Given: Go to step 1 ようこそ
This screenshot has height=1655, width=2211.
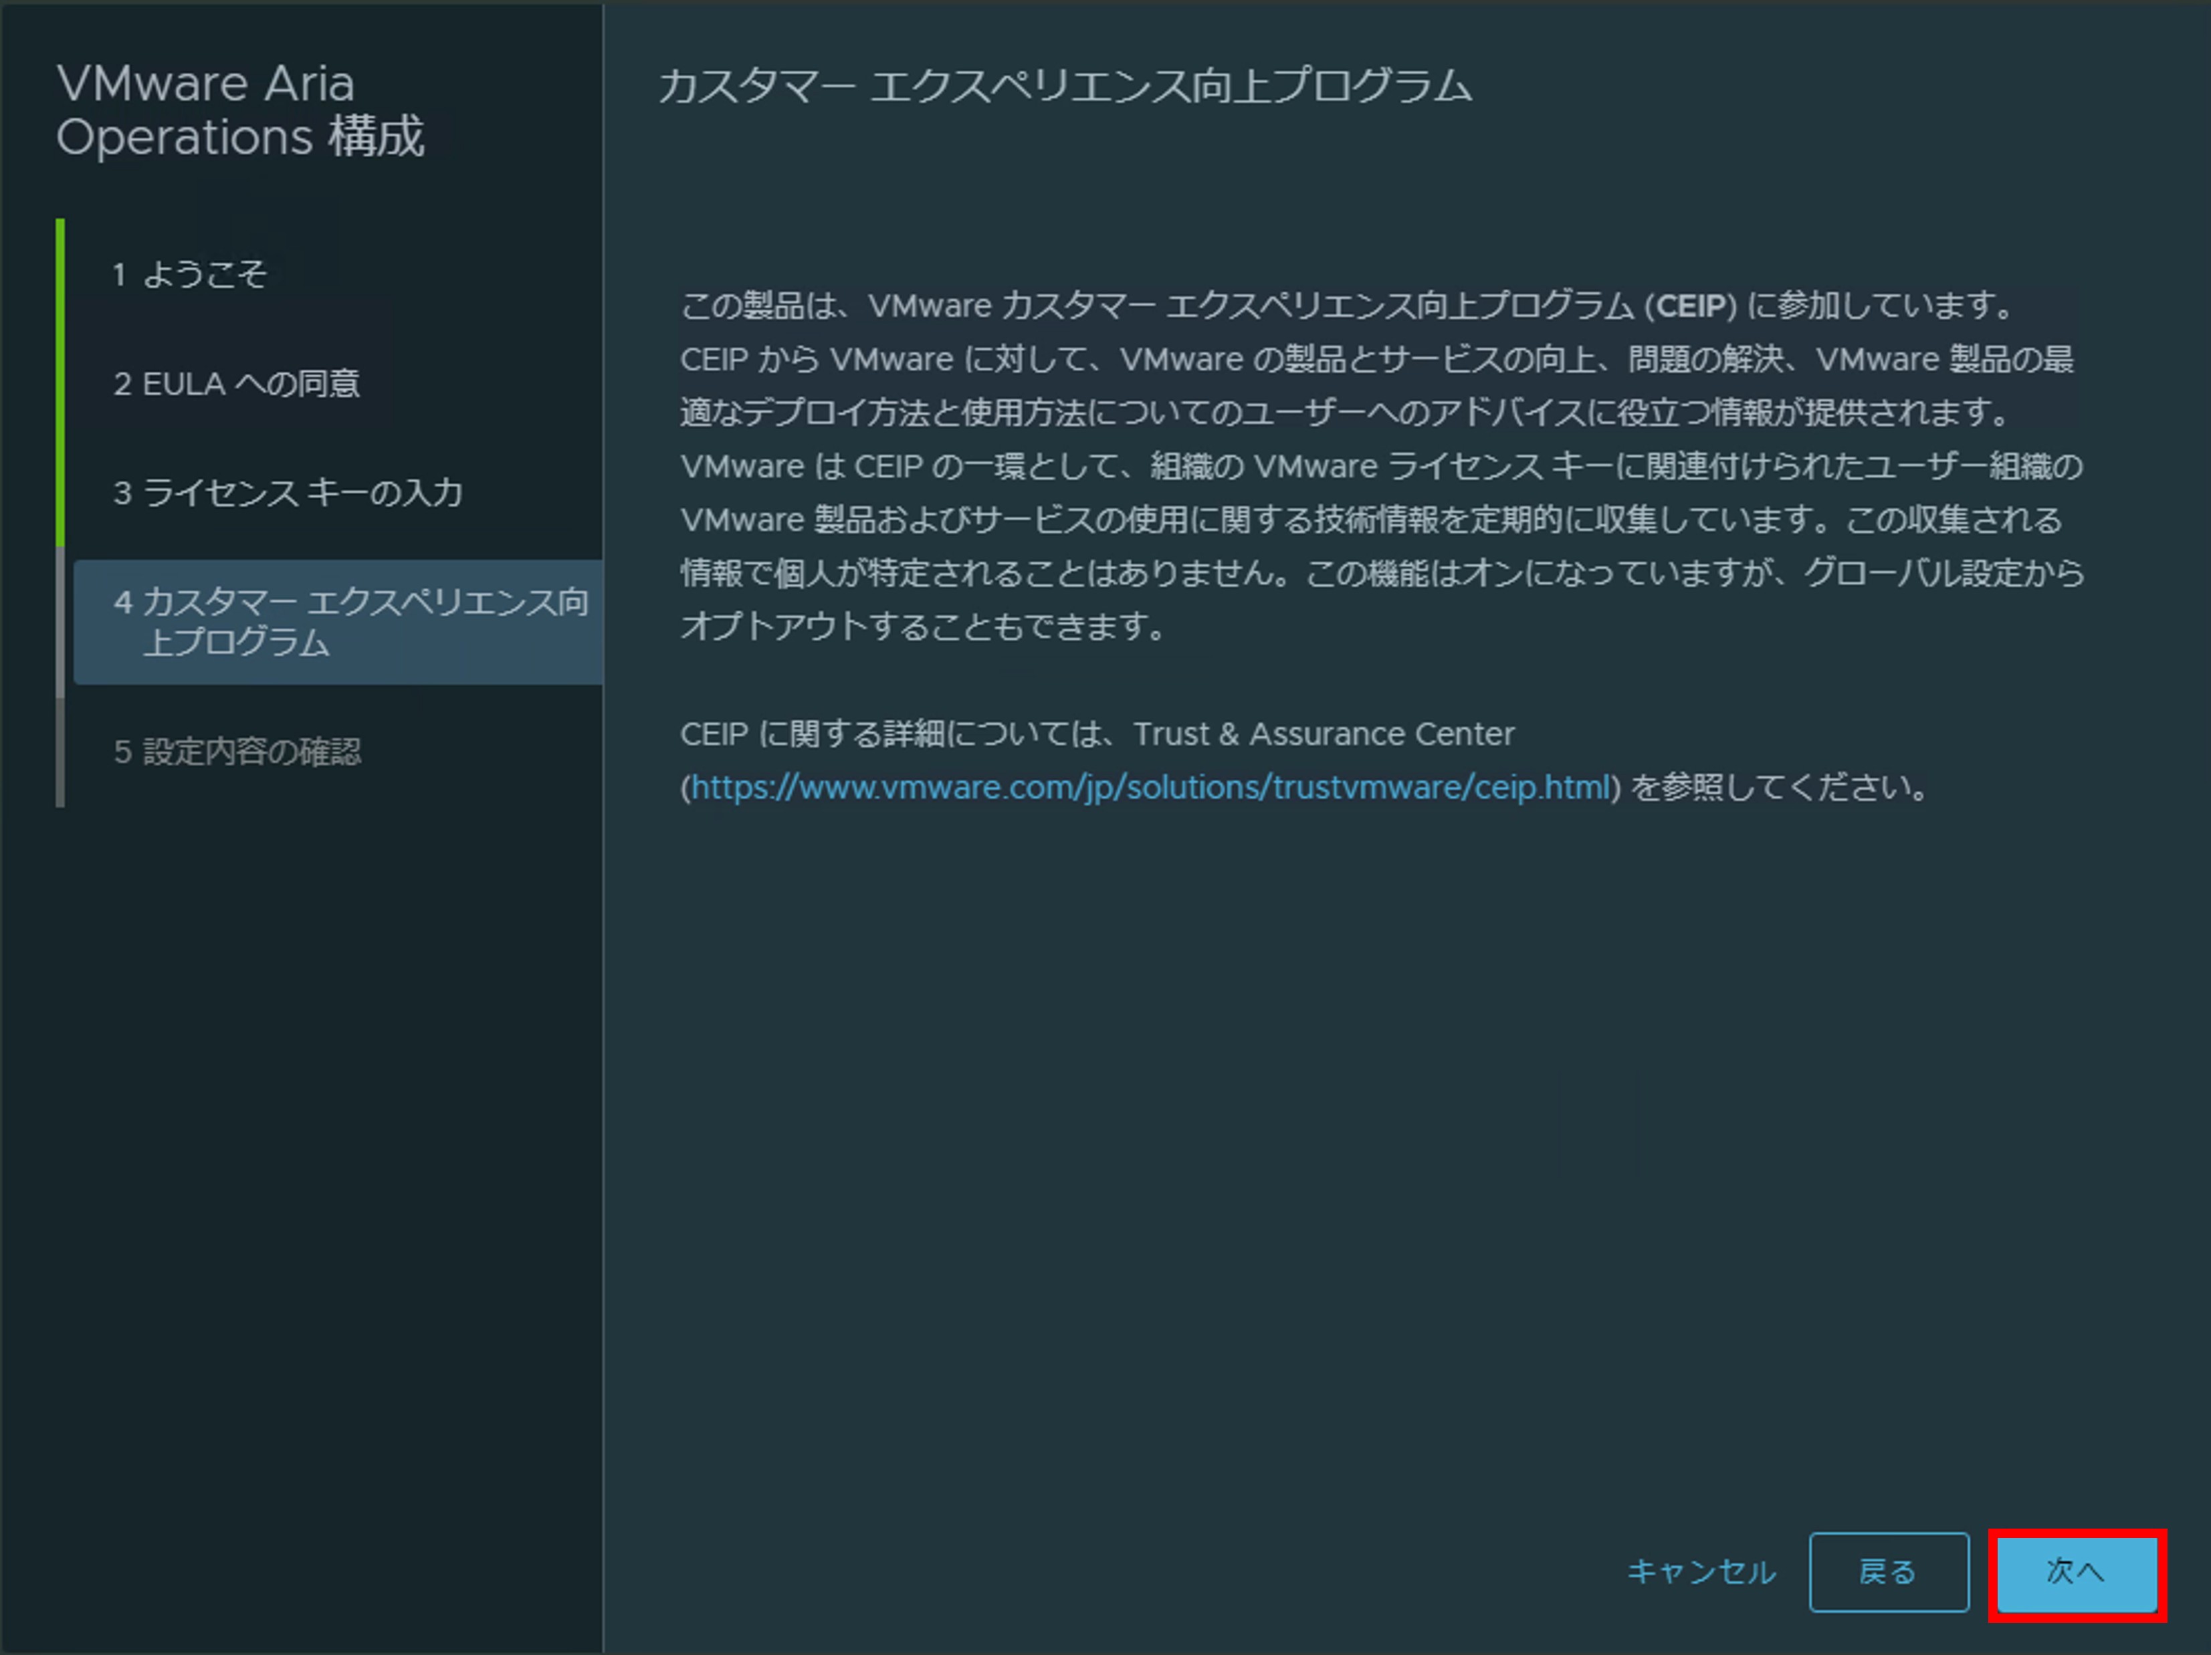Looking at the screenshot, I should point(190,274).
